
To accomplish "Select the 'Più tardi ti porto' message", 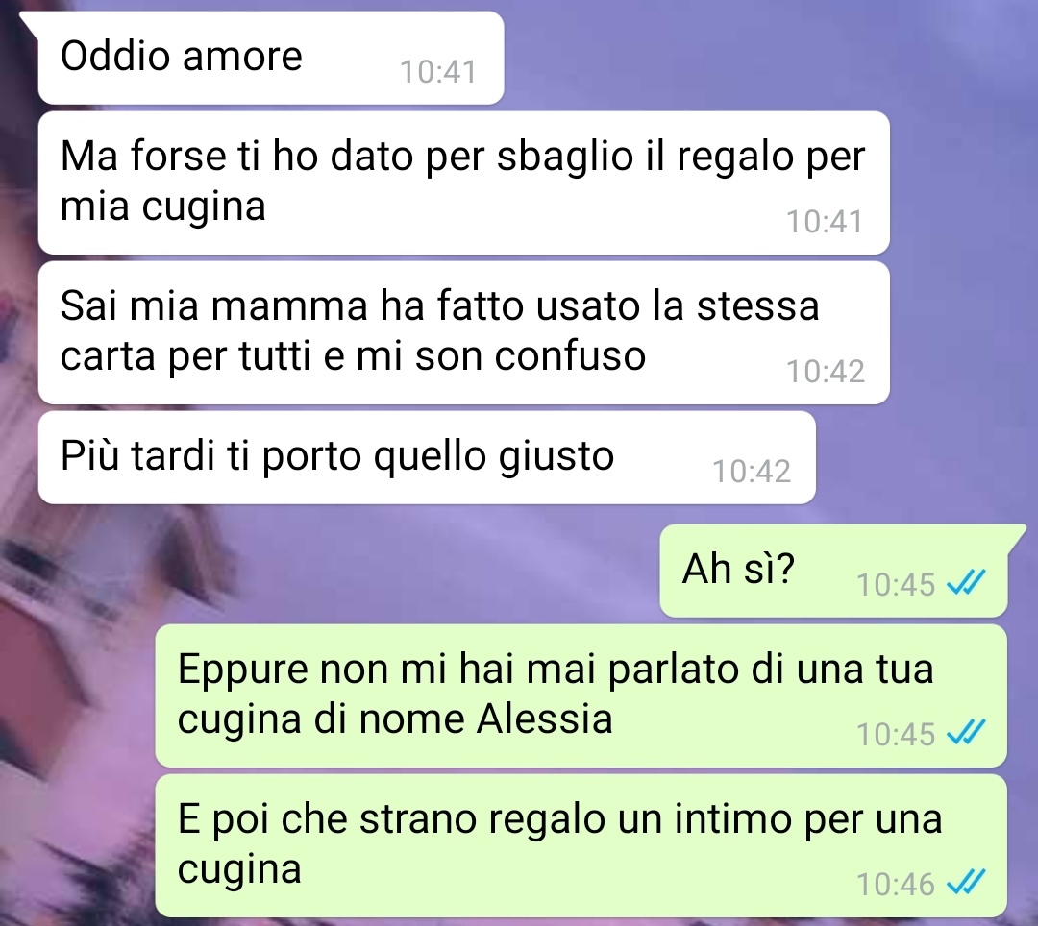I will [427, 457].
